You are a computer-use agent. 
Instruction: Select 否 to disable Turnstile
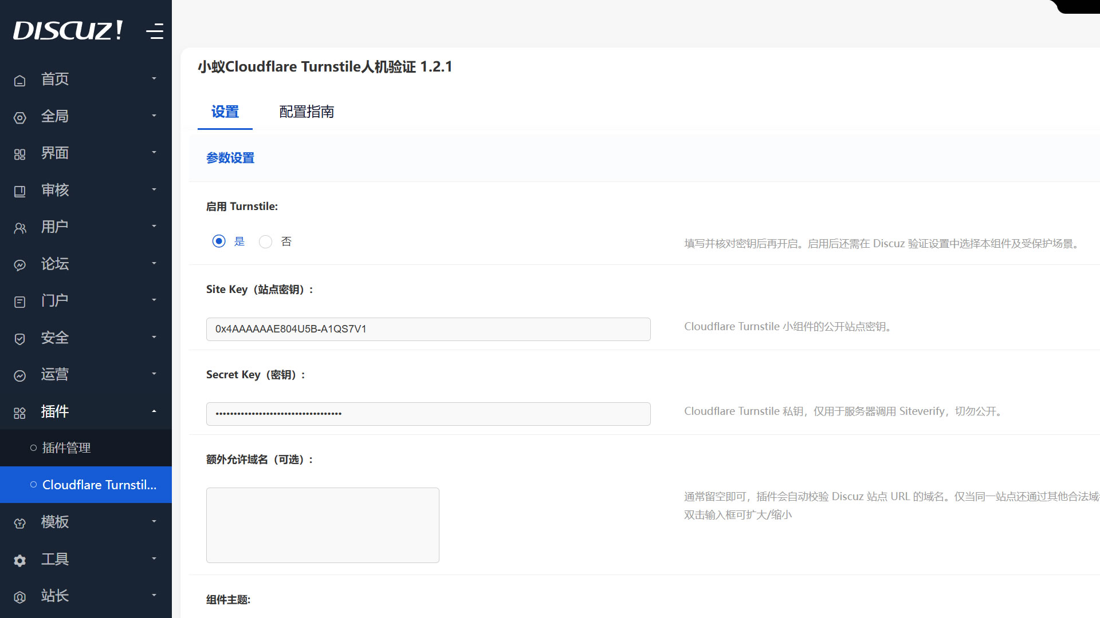pos(265,241)
